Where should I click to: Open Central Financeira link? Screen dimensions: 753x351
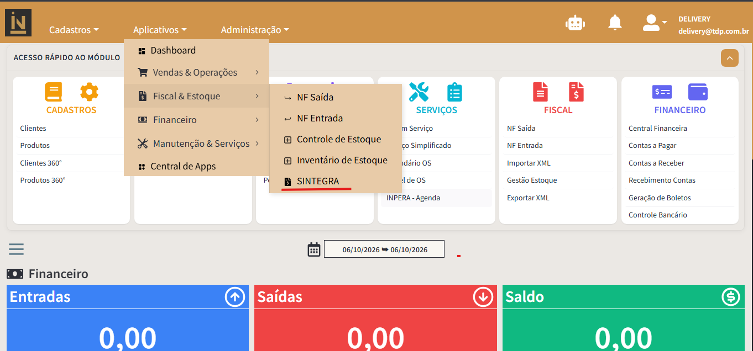click(658, 128)
